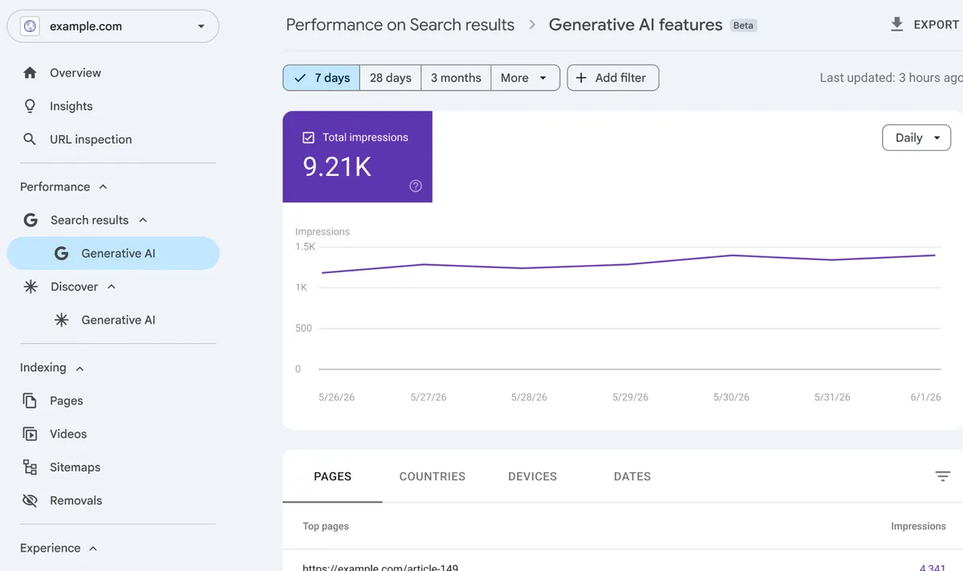
Task: Click the EXPORT button label
Action: pyautogui.click(x=936, y=25)
